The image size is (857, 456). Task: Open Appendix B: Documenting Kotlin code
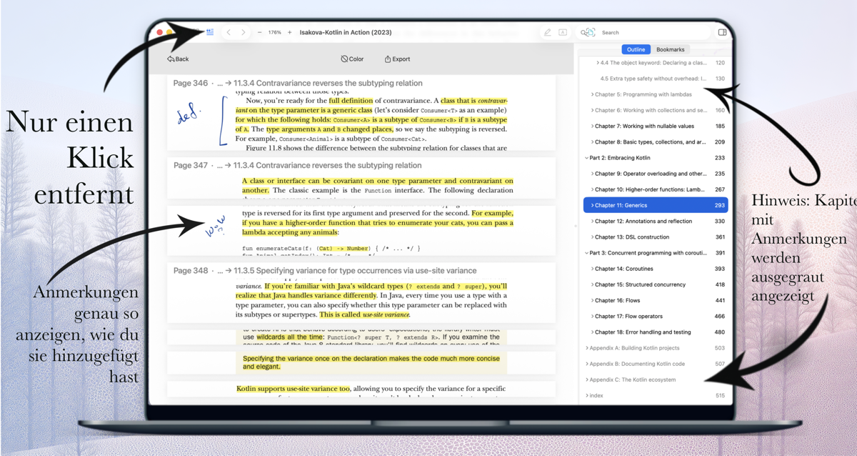pyautogui.click(x=656, y=364)
